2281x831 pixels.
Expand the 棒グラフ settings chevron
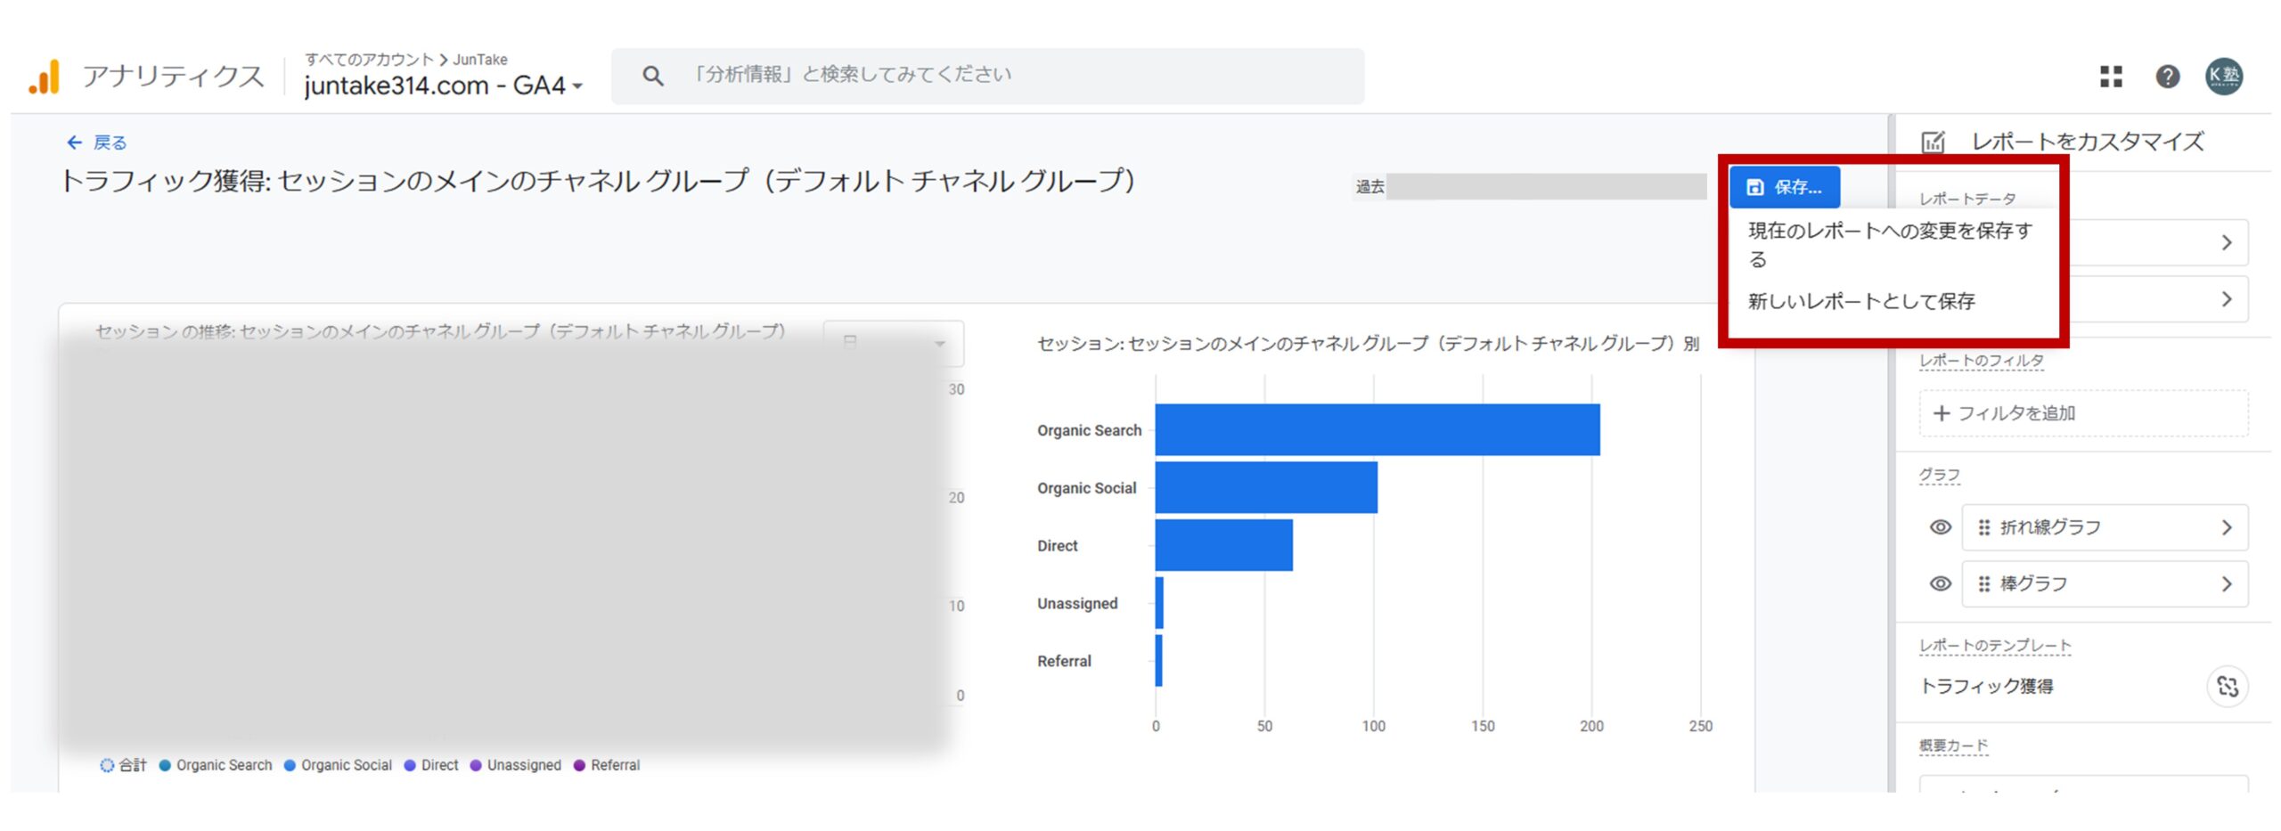tap(2228, 583)
